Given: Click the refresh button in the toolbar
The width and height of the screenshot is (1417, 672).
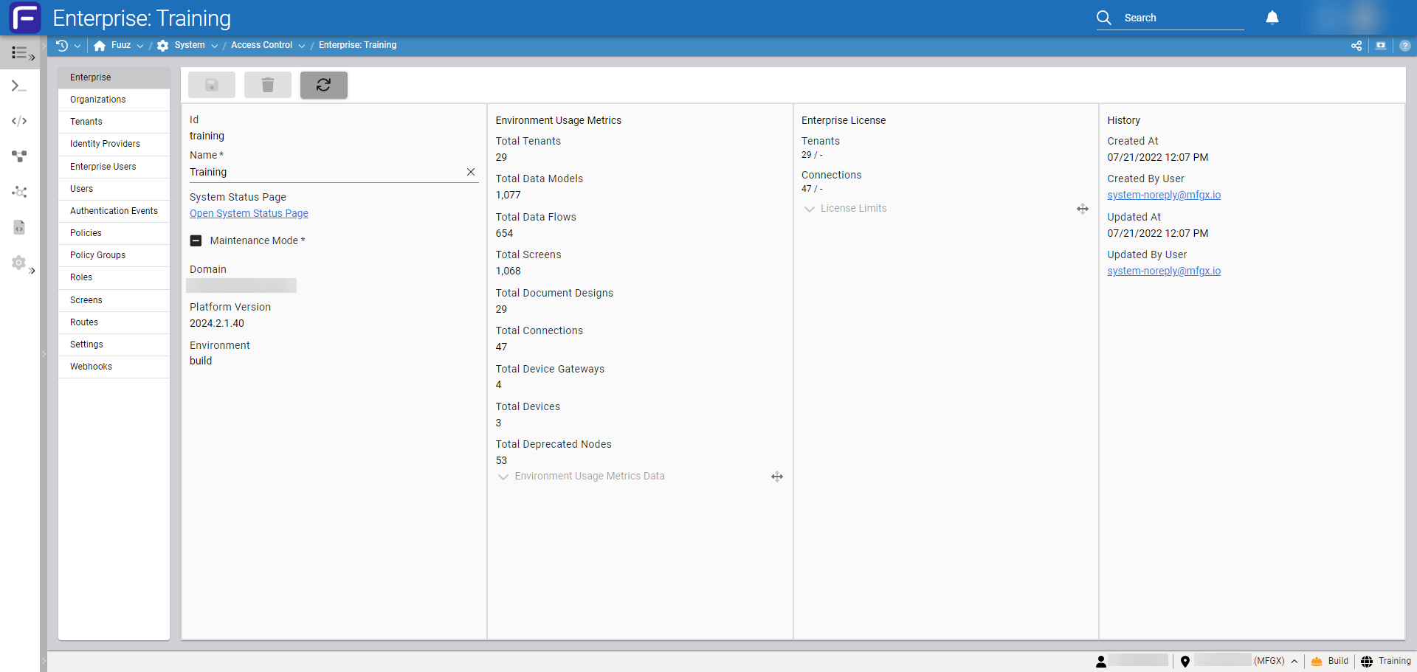Looking at the screenshot, I should point(323,85).
